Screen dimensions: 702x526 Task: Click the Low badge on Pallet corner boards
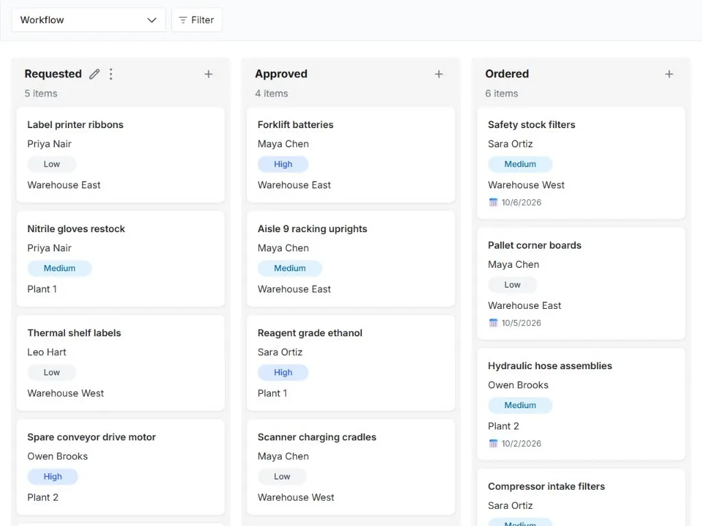512,285
